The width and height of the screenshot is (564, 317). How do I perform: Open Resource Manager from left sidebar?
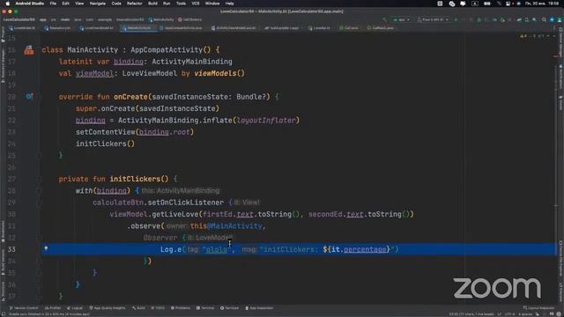[3, 67]
